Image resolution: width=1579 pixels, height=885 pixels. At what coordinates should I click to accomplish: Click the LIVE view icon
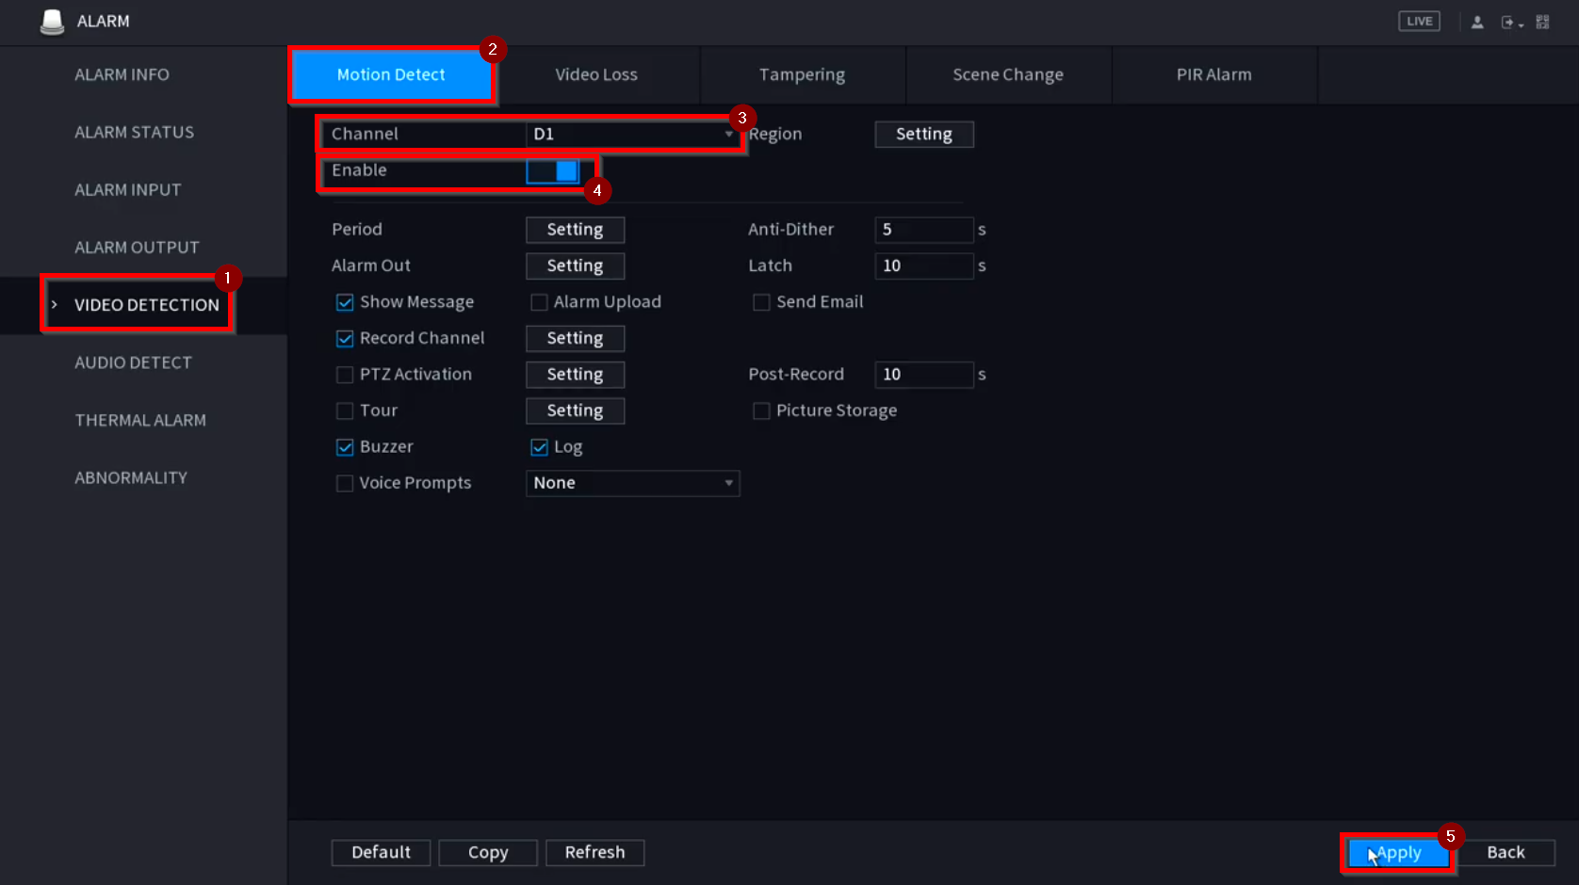pos(1419,21)
